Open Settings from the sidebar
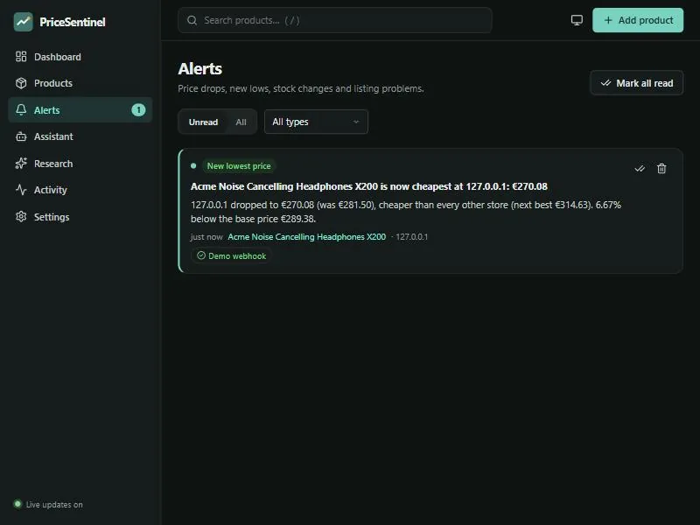This screenshot has height=525, width=700. point(80,216)
